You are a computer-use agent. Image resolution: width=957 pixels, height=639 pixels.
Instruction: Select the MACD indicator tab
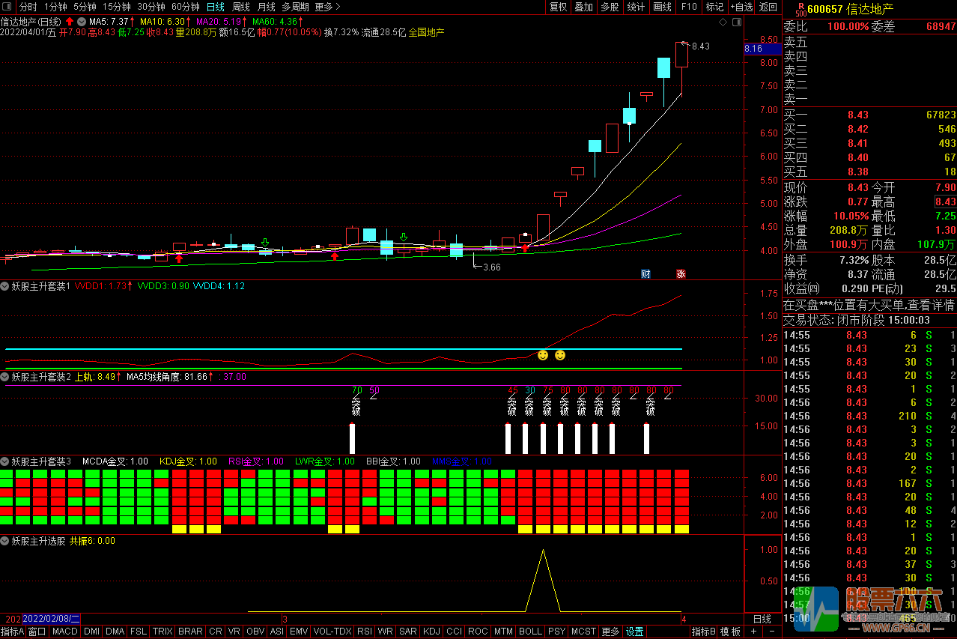click(x=65, y=632)
